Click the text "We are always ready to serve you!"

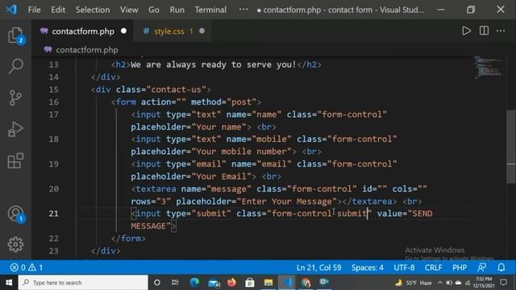214,64
